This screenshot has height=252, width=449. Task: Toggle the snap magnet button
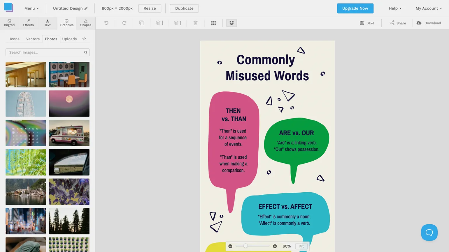[231, 23]
